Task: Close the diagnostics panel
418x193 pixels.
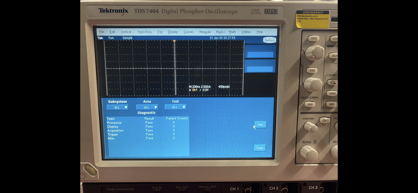Action: [260, 148]
